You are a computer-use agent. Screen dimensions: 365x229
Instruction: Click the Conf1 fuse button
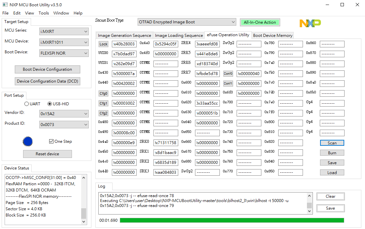[x=228, y=83]
